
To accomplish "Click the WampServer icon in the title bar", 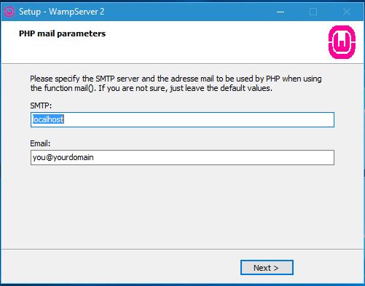I will (9, 12).
